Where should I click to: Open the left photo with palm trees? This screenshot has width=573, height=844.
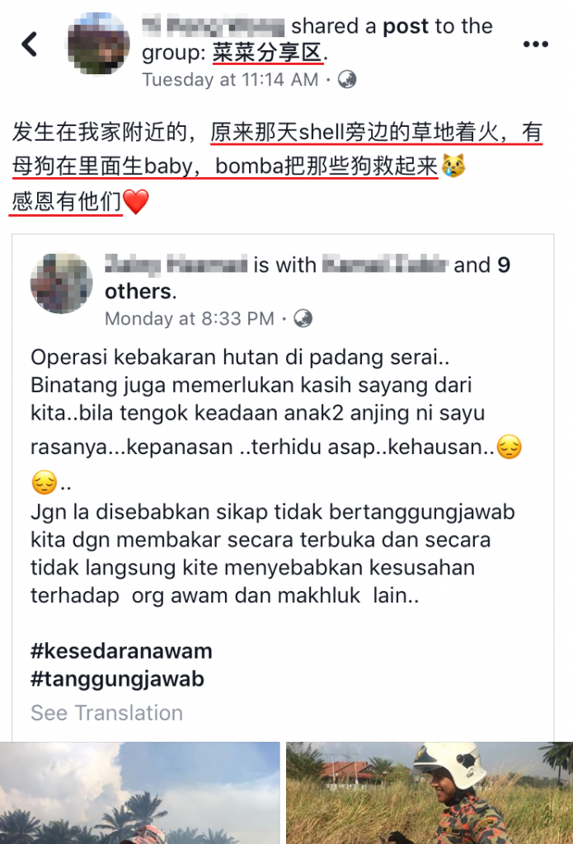point(140,793)
